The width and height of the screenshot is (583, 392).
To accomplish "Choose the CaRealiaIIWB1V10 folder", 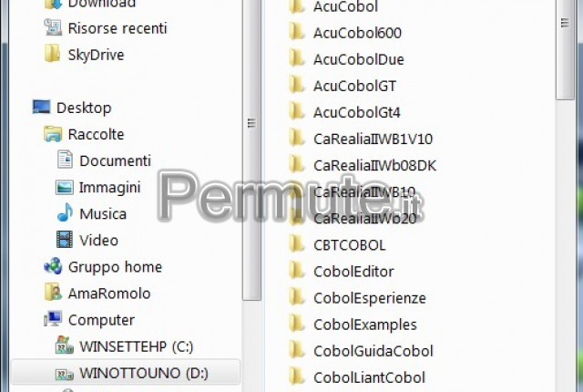I will coord(361,139).
